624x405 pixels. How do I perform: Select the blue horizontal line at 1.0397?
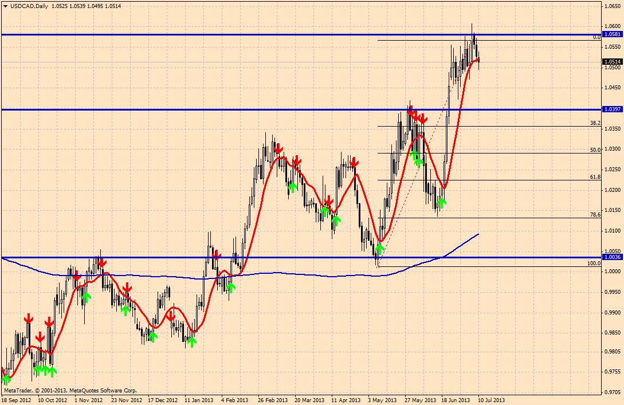pyautogui.click(x=301, y=109)
